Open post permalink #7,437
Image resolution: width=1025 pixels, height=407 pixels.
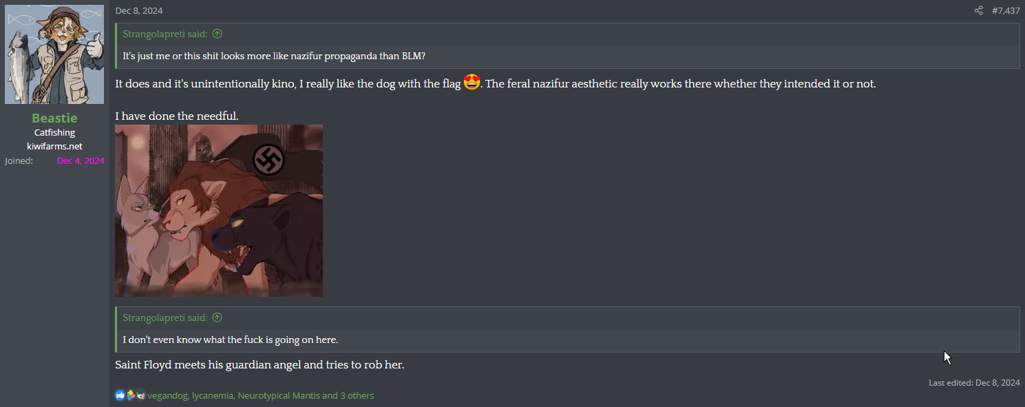pos(1006,10)
